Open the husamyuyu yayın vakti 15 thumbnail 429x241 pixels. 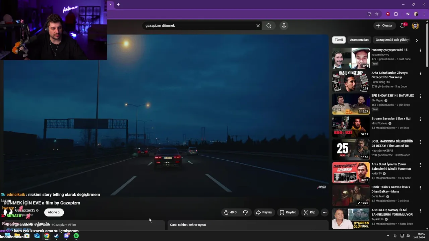tap(351, 58)
